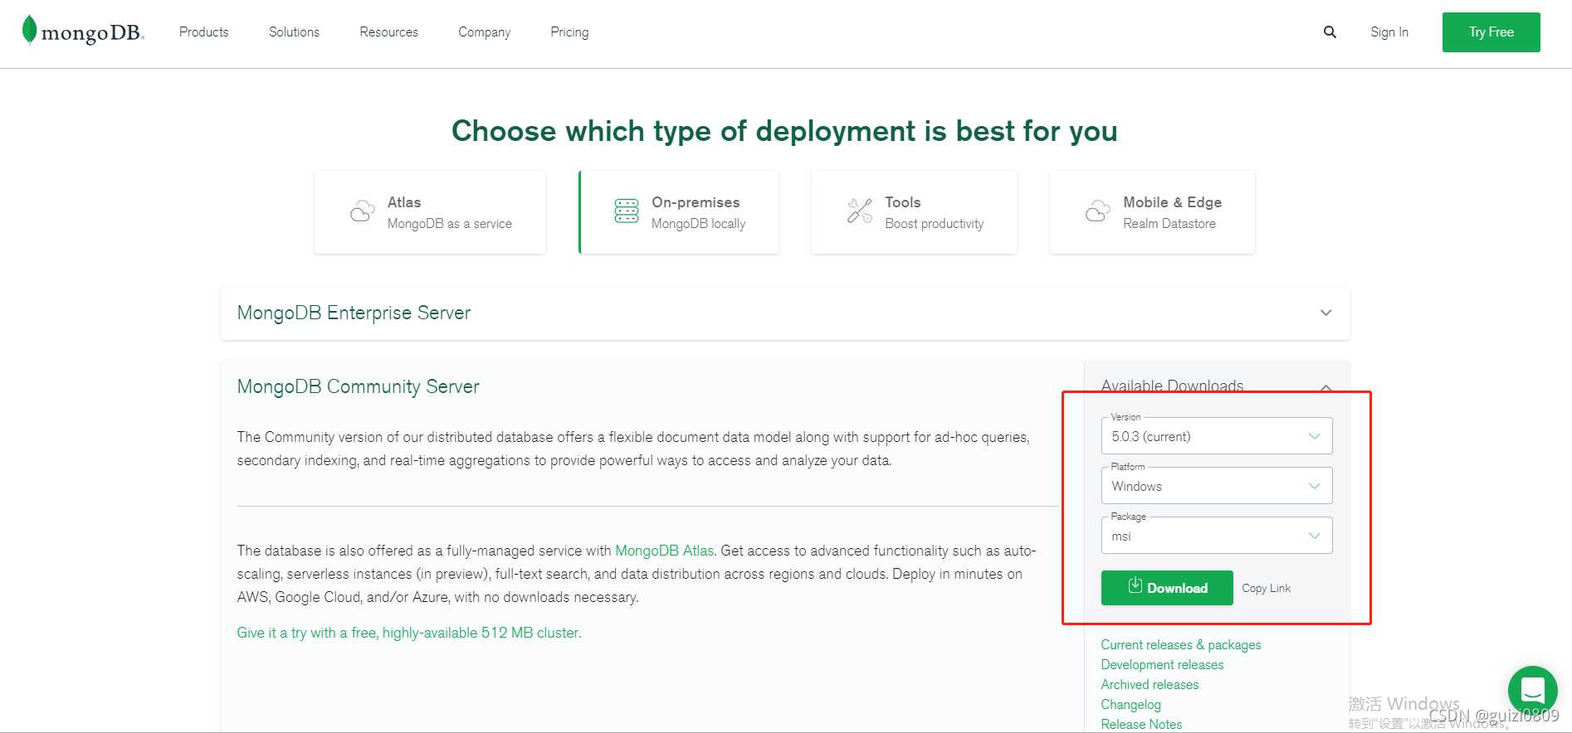The image size is (1572, 733).
Task: Open the free 512 MB cluster link
Action: tap(409, 633)
